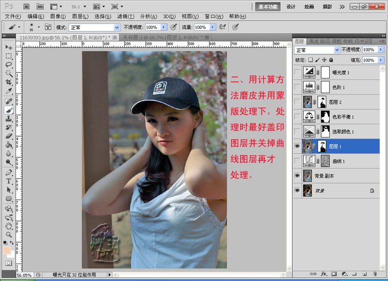
Task: Open the 窗口(W) menu
Action: click(x=214, y=16)
